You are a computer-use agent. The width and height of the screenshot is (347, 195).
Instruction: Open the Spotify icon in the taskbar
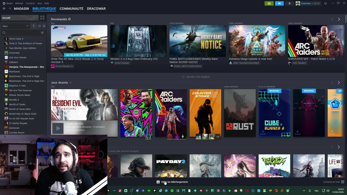point(172,191)
